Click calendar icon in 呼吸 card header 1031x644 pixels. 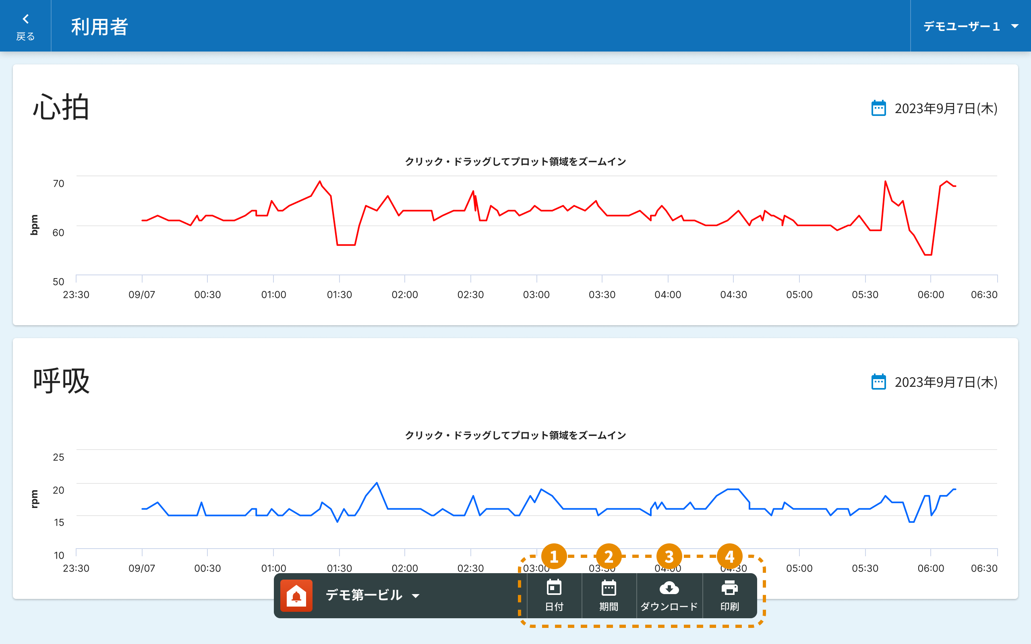pyautogui.click(x=878, y=382)
